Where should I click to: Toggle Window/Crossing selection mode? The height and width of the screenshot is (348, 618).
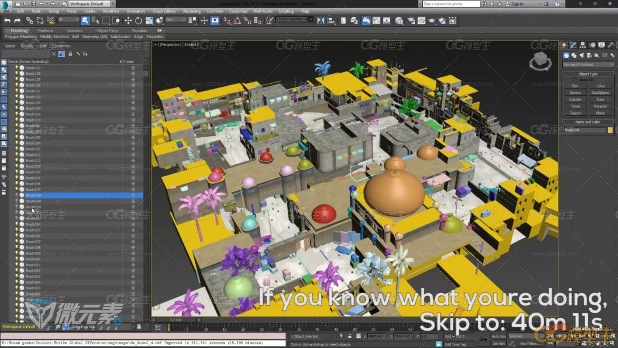(116, 21)
